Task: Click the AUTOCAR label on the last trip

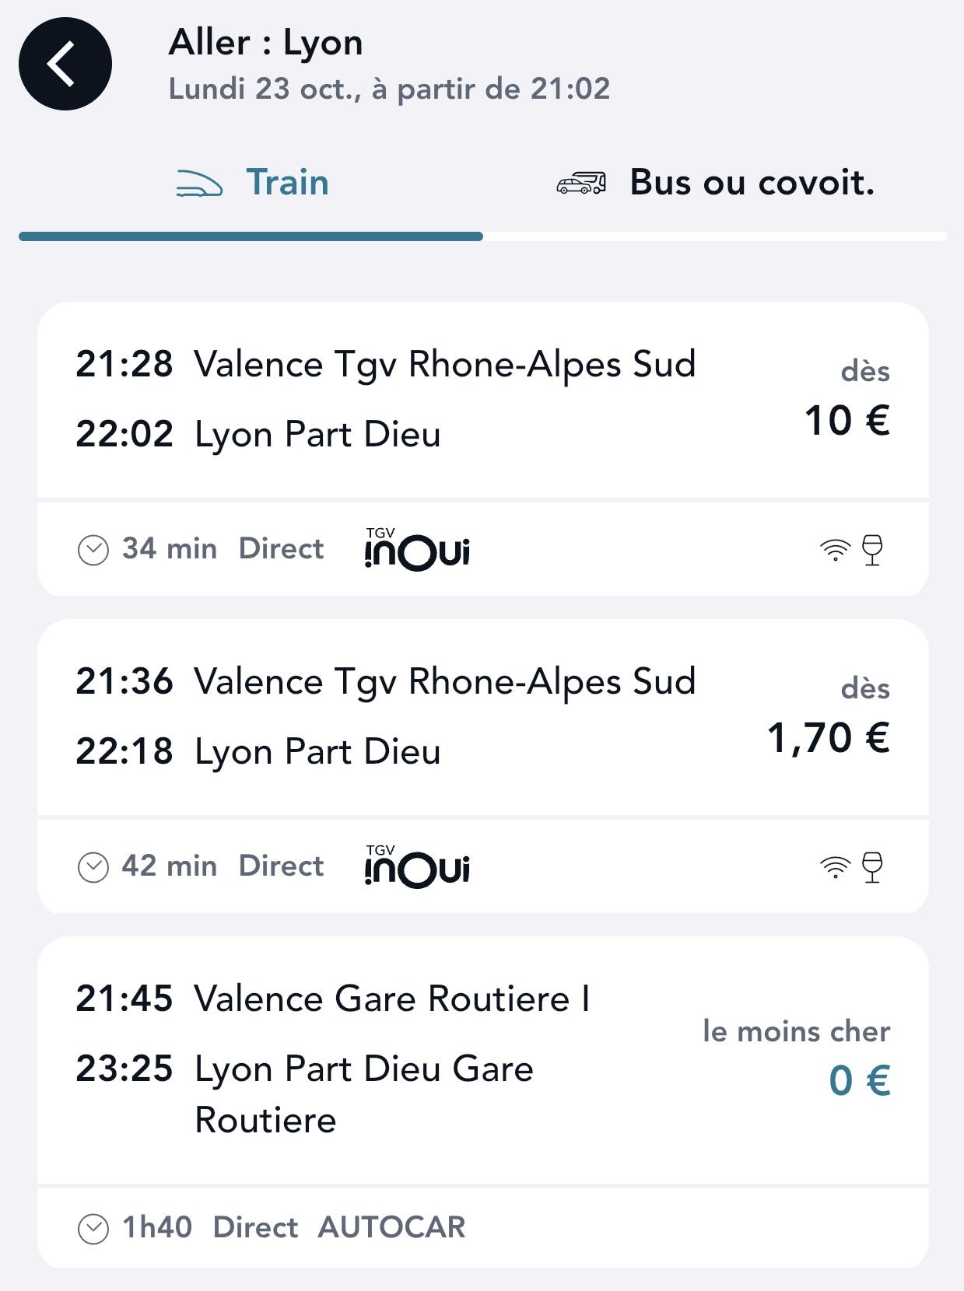Action: (391, 1228)
